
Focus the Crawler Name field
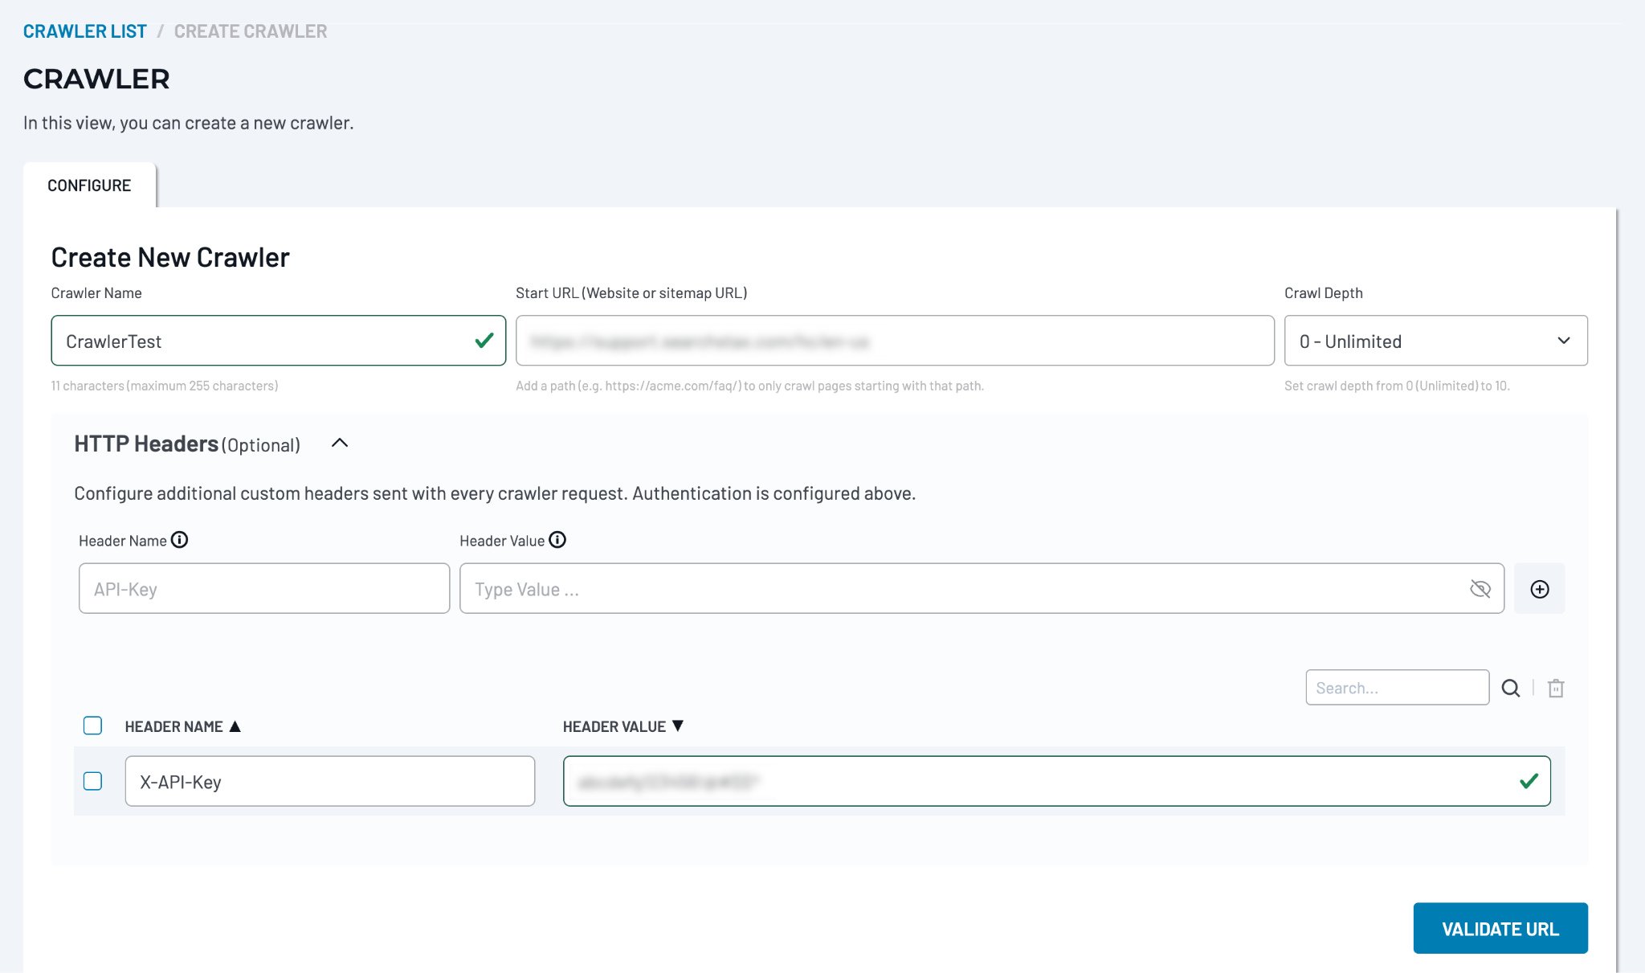tap(279, 341)
